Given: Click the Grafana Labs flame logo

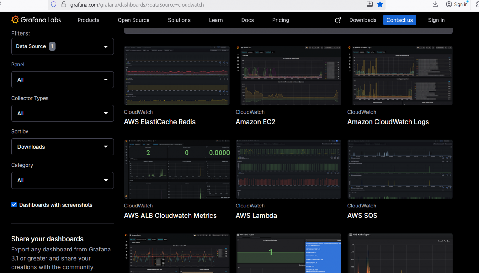Looking at the screenshot, I should pos(14,20).
